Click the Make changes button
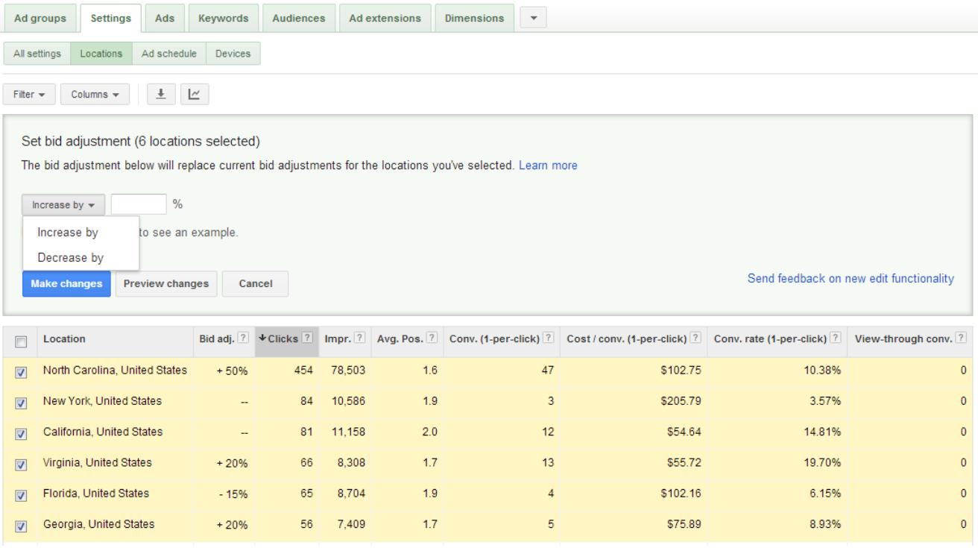The height and width of the screenshot is (548, 978). coord(66,284)
